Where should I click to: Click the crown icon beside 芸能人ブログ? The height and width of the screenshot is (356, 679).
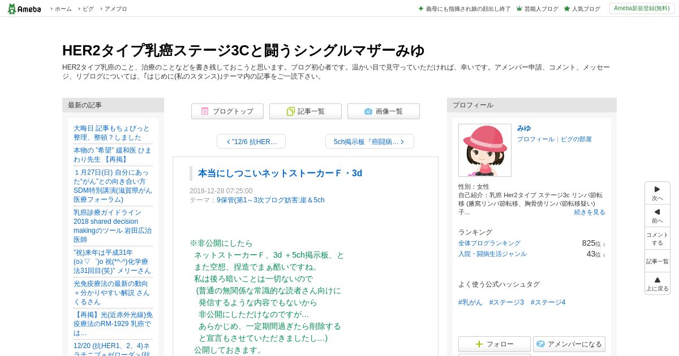(519, 8)
